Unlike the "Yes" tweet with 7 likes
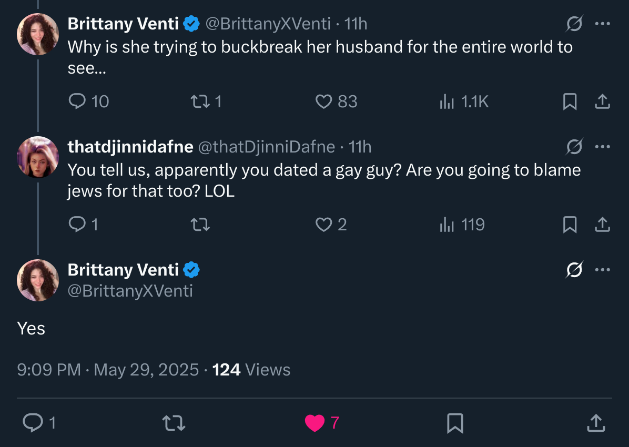The height and width of the screenshot is (447, 629). tap(315, 423)
